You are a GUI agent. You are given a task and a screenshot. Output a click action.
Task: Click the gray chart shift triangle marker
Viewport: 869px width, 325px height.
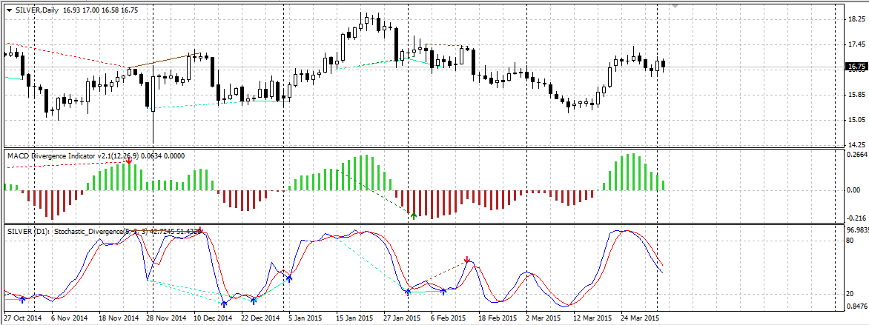click(675, 6)
